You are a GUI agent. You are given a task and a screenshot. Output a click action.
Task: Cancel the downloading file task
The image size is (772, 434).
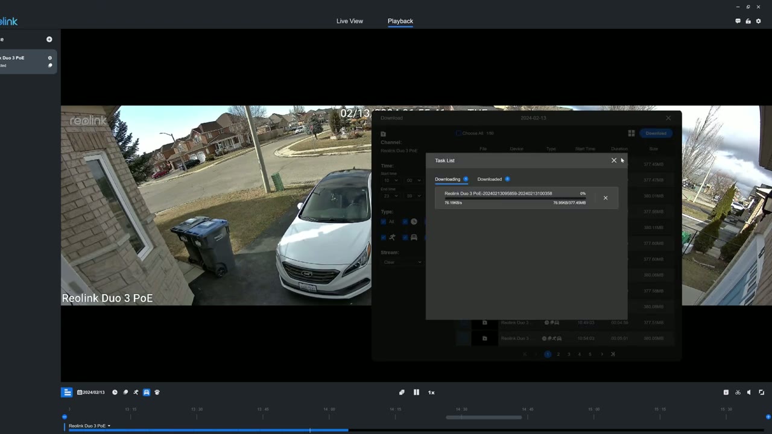(x=606, y=198)
